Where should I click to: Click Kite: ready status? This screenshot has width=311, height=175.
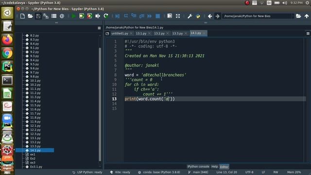click(120, 172)
